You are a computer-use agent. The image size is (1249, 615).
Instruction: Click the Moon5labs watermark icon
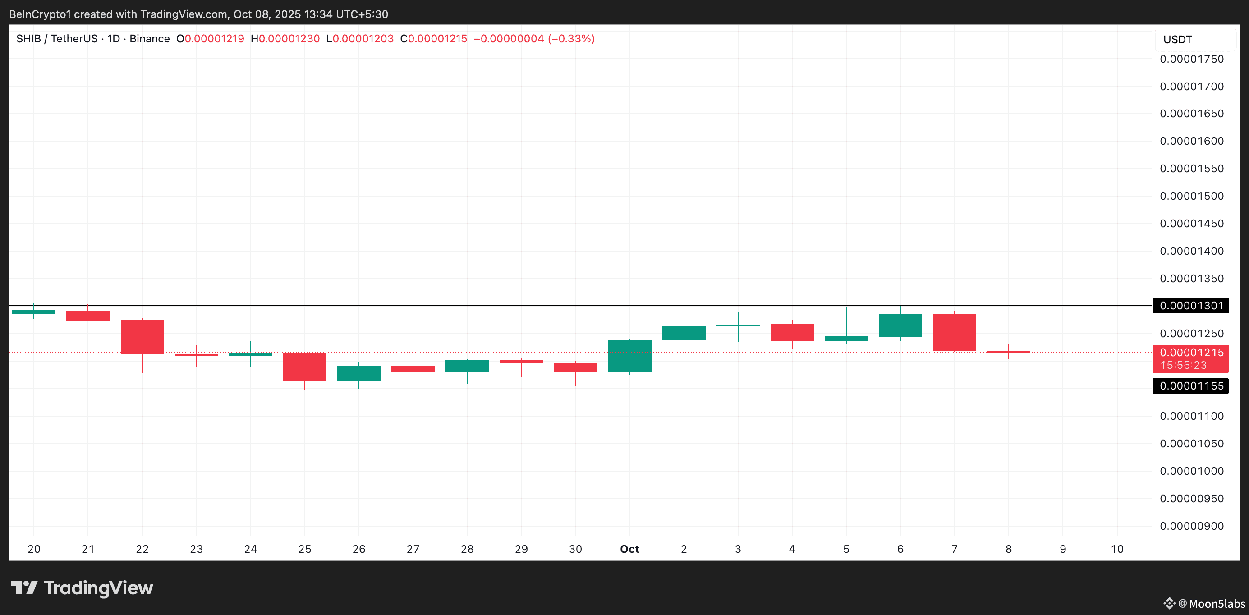tap(1170, 603)
